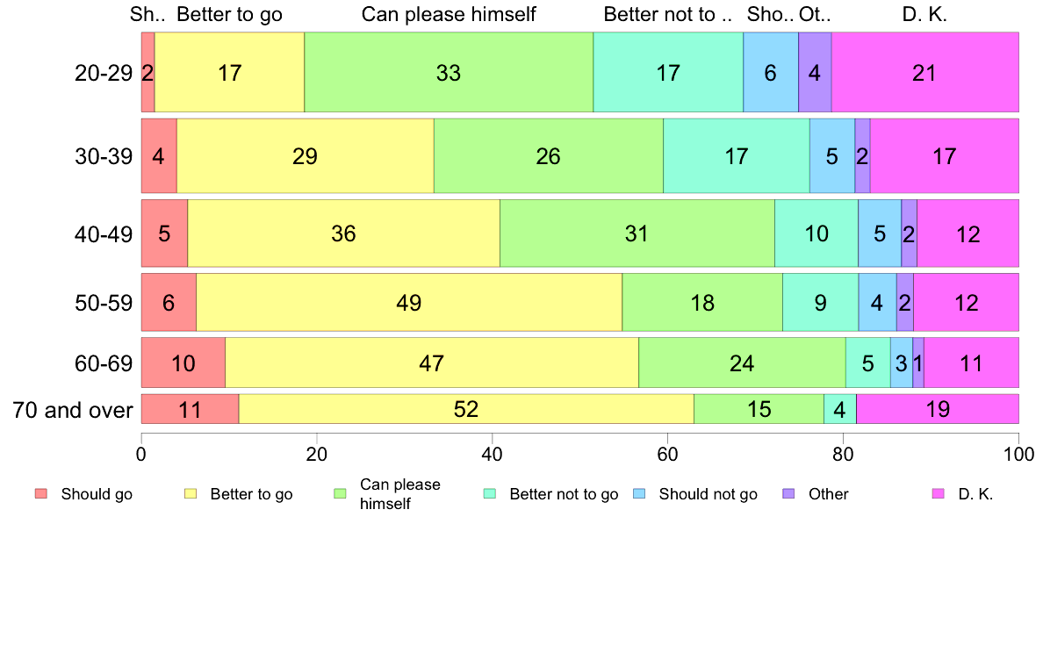This screenshot has width=1043, height=646.
Task: Click the 60 tick on the x-axis
Action: (667, 455)
